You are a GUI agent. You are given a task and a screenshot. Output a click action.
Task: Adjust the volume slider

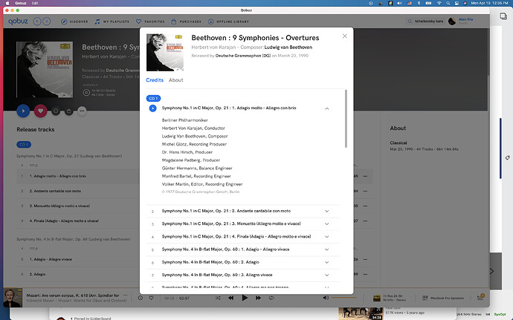point(344,298)
